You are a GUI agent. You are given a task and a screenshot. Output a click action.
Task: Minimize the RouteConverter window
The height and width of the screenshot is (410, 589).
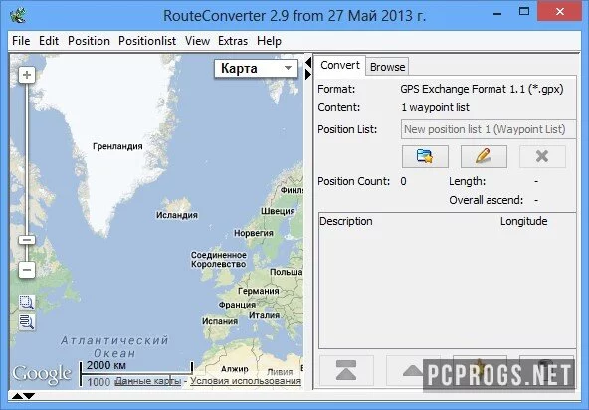[497, 13]
